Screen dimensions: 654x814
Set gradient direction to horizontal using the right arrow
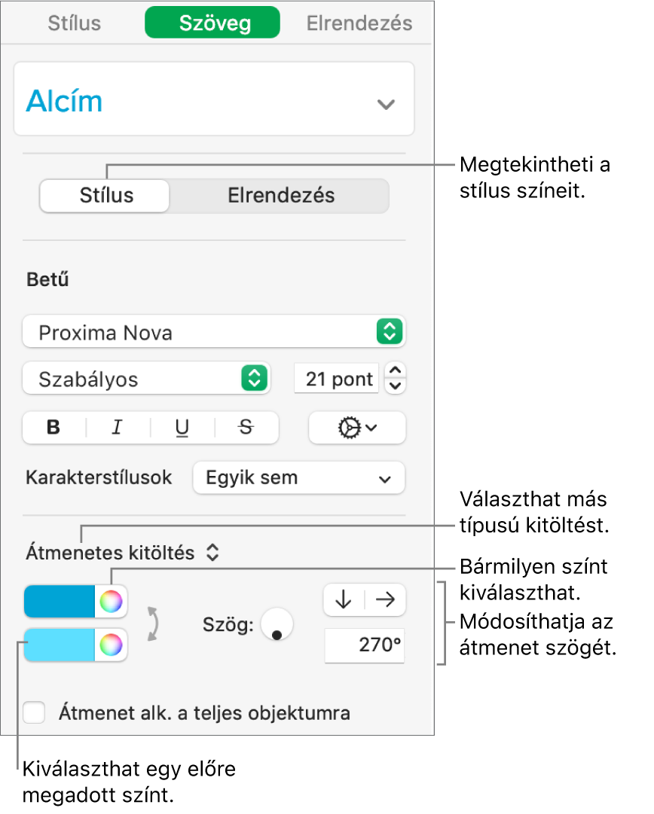pos(384,599)
